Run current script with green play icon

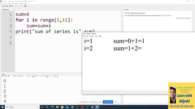pyautogui.click(x=10, y=6)
